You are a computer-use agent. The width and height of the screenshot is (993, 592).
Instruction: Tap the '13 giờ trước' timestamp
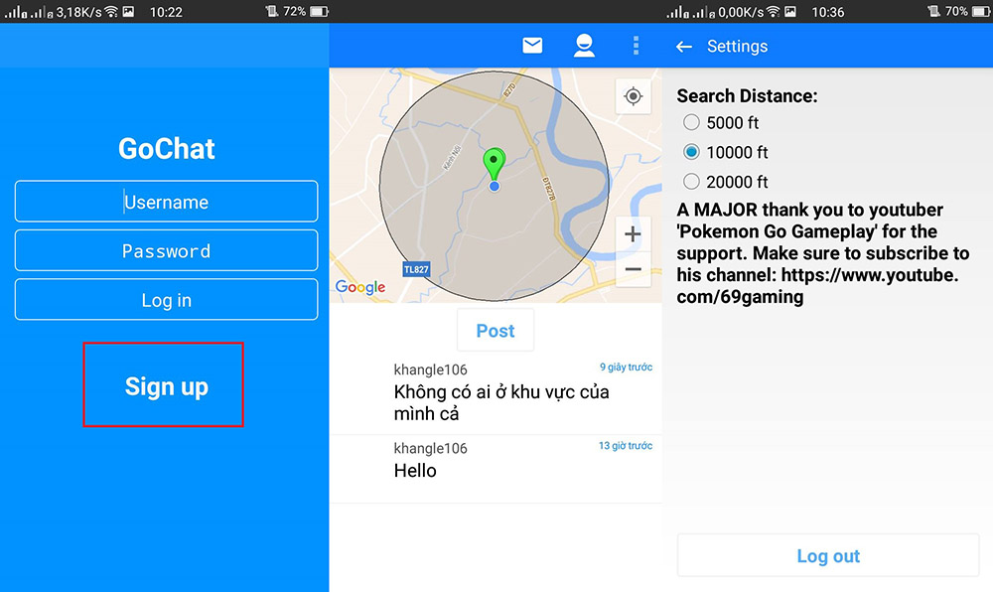tap(625, 446)
